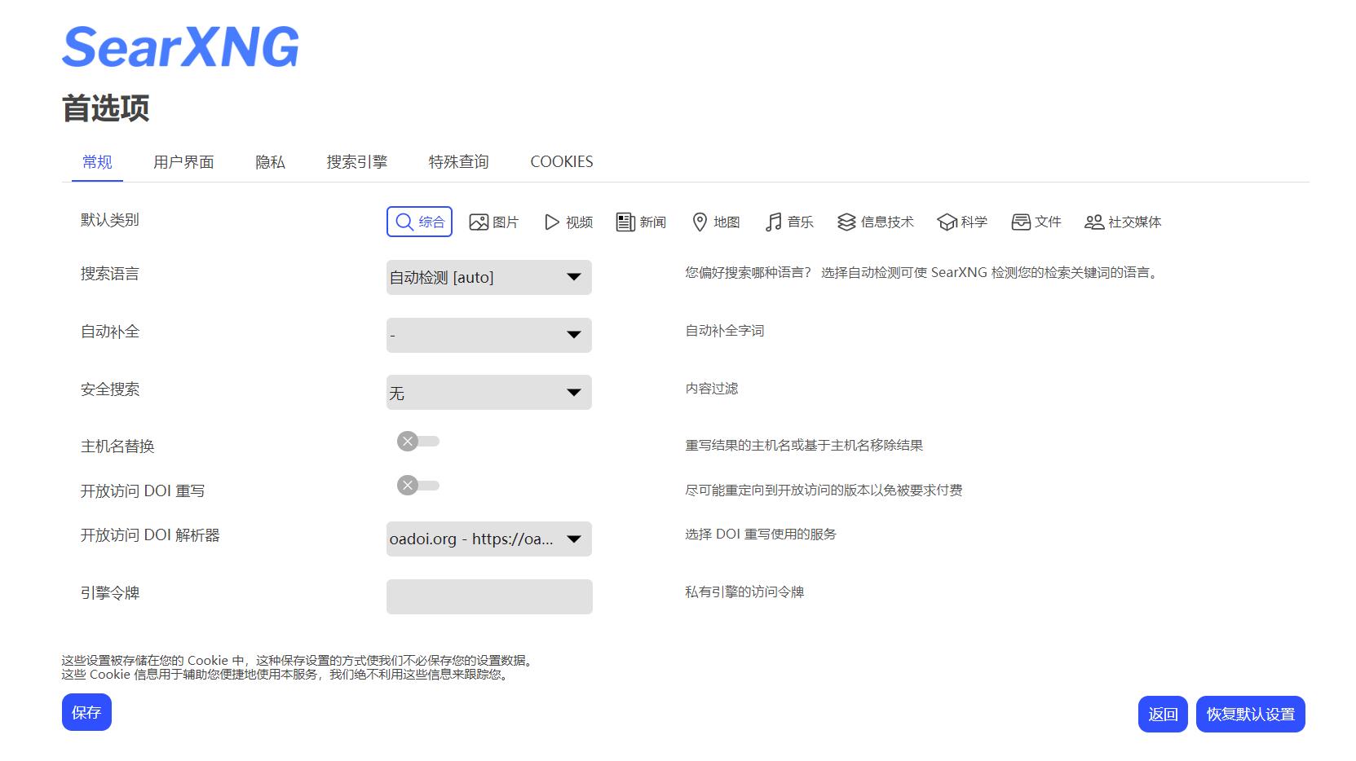Go to the 隐私 tab
This screenshot has height=761, width=1356.
click(270, 161)
